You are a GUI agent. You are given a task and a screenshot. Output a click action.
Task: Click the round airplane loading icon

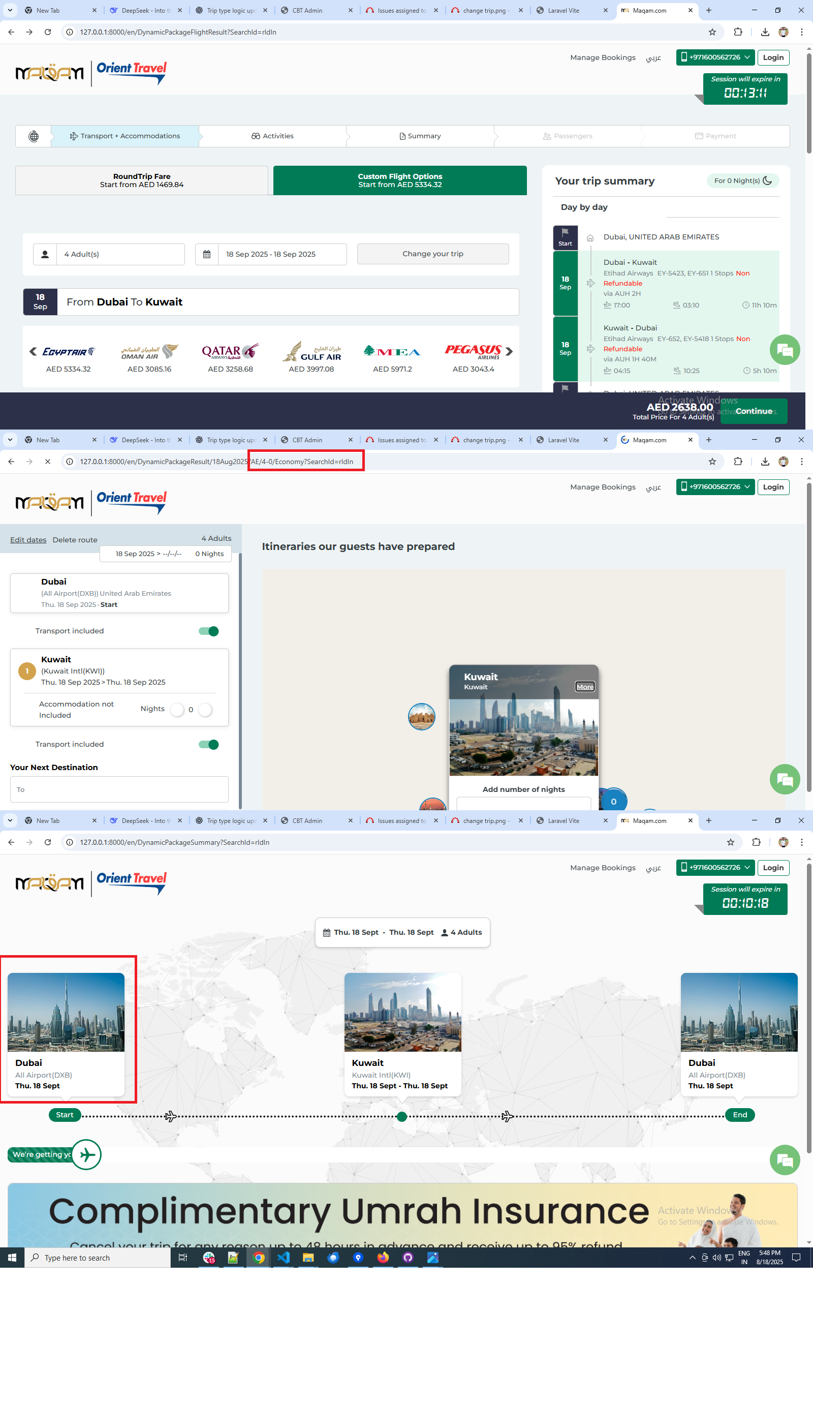pyautogui.click(x=86, y=1154)
